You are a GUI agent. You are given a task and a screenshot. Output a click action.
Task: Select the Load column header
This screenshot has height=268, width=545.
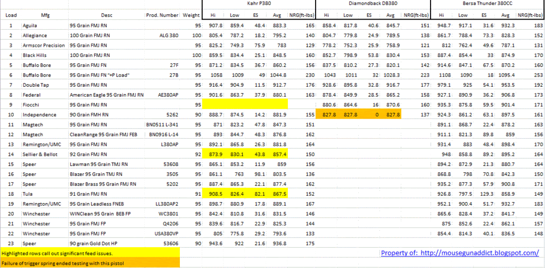click(x=11, y=15)
